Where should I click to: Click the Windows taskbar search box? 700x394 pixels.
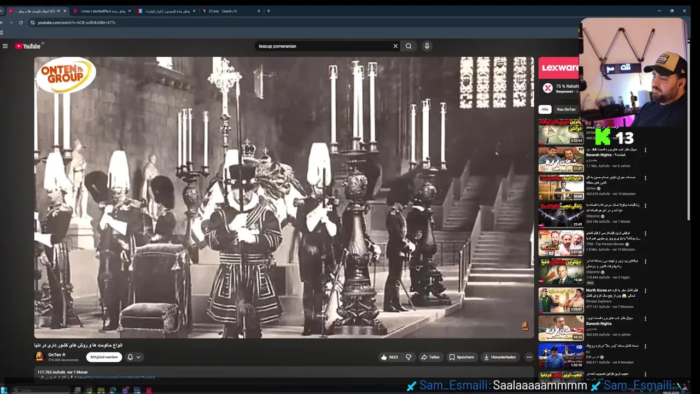[x=41, y=390]
